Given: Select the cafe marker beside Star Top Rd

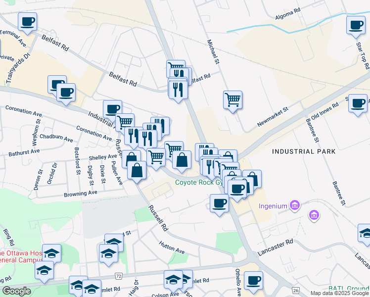Looking at the screenshot, I should pos(355,26).
